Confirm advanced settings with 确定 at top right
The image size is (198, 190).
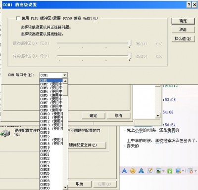183,21
